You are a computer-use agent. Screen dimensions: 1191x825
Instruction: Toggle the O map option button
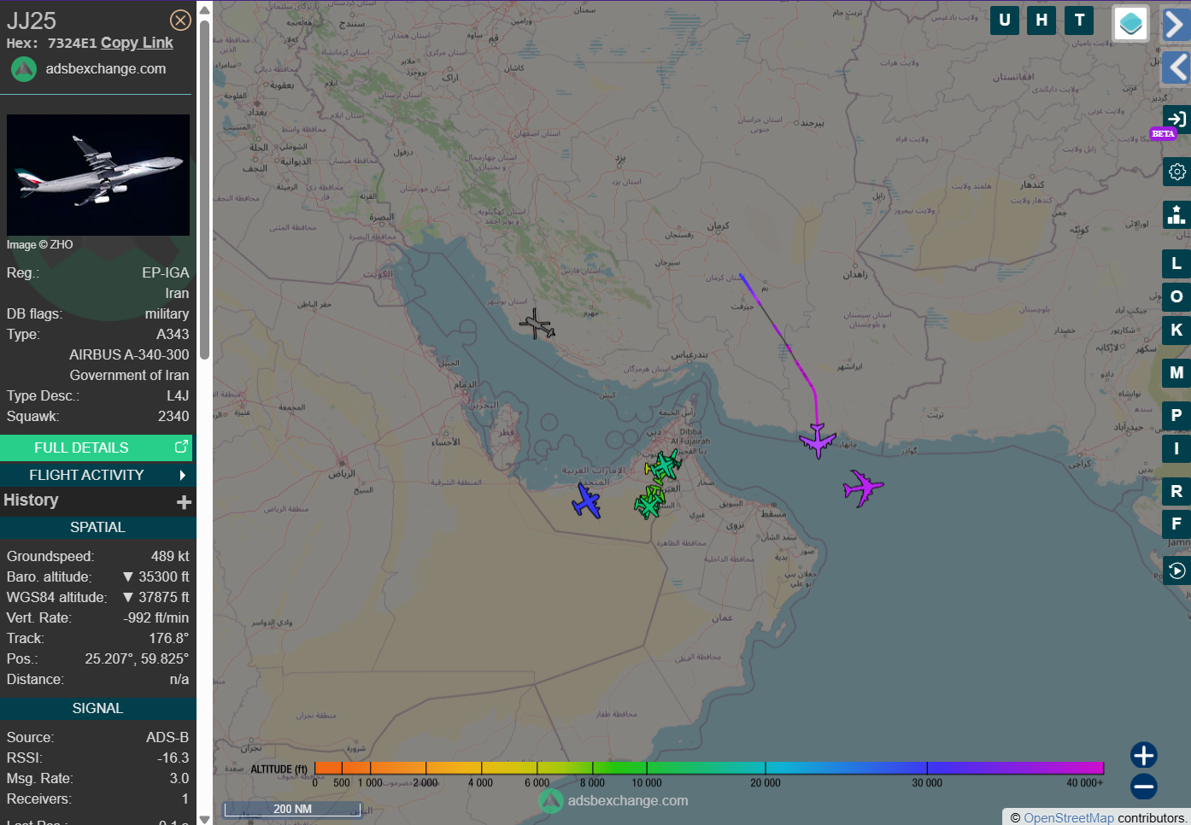[x=1176, y=296]
